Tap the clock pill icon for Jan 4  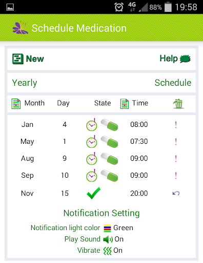point(102,125)
